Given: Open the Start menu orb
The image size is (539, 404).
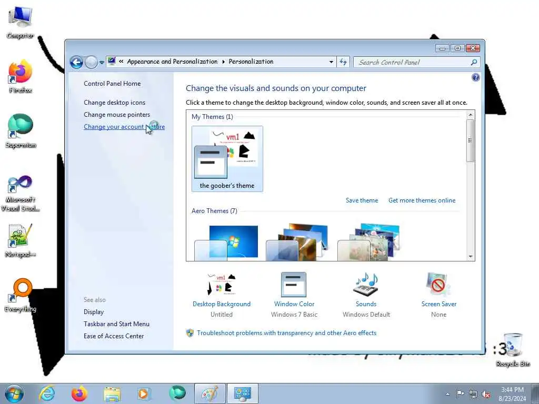Looking at the screenshot, I should [x=14, y=393].
